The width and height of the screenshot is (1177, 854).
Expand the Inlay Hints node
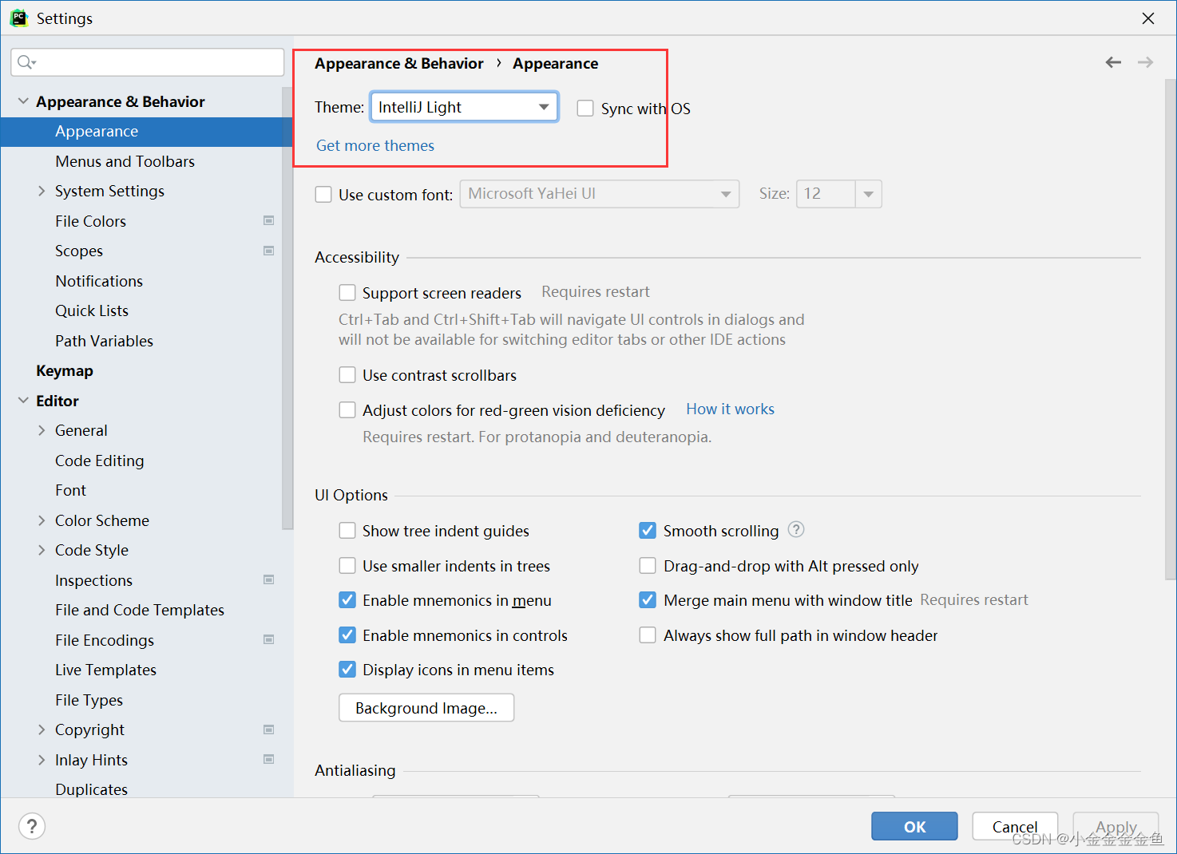coord(42,760)
